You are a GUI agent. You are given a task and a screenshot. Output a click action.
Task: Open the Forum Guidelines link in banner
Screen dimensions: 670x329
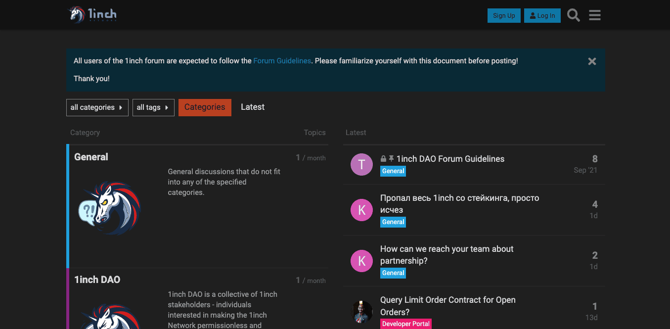[x=282, y=61]
